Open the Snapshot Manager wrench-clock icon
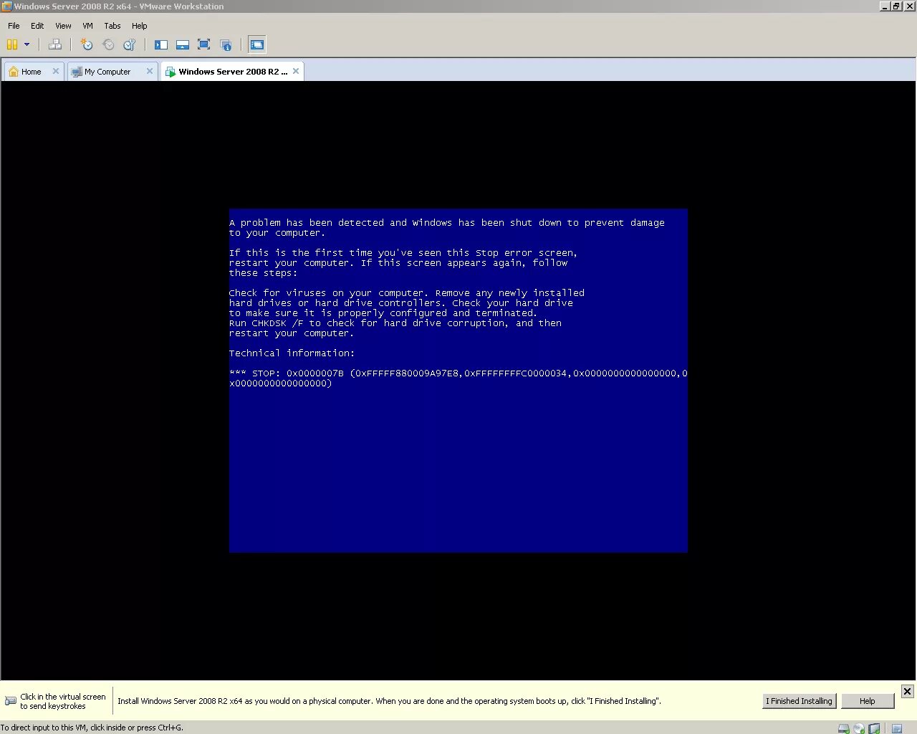 pyautogui.click(x=130, y=44)
